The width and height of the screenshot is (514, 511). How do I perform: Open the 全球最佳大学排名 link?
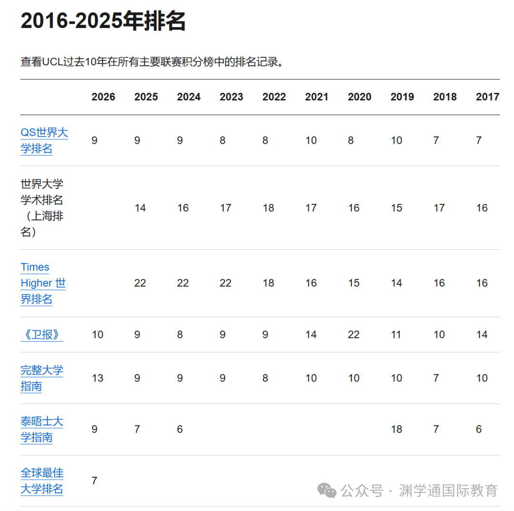(41, 481)
